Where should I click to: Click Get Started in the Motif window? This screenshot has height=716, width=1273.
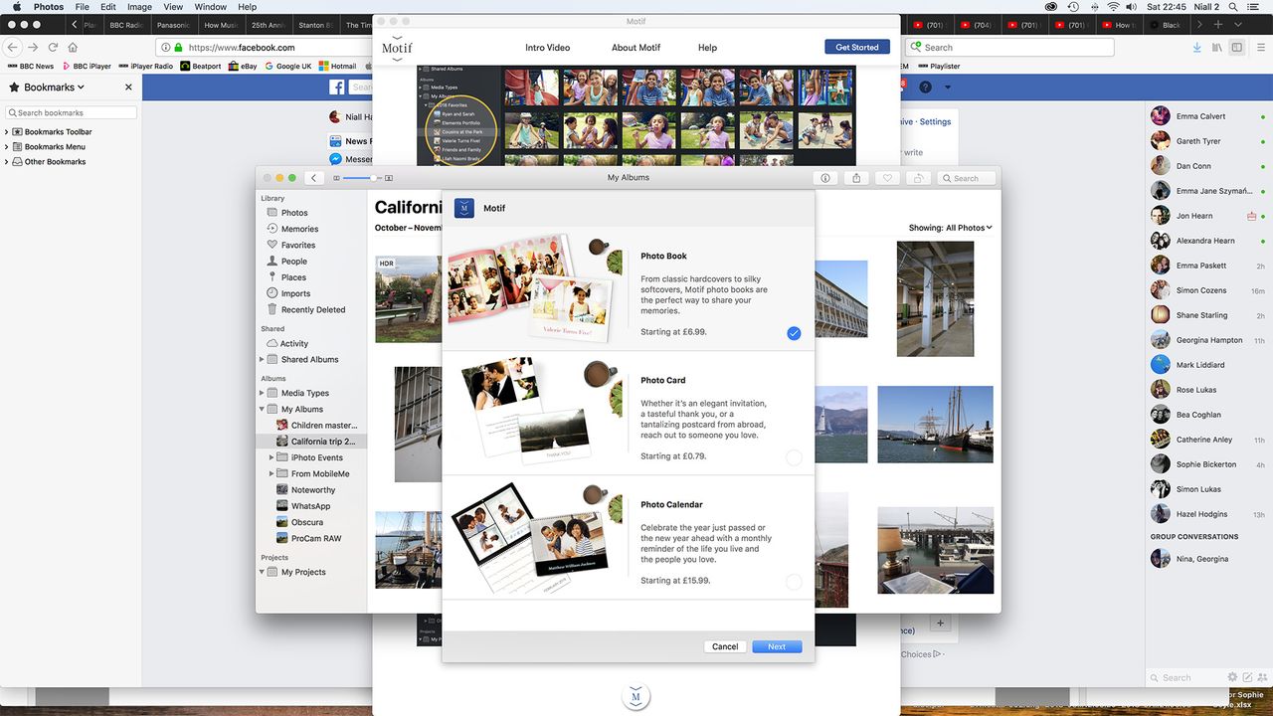857,47
